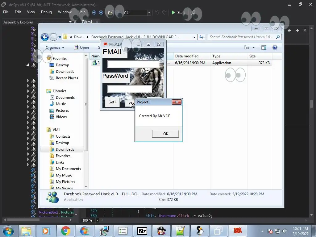Image resolution: width=316 pixels, height=237 pixels.
Task: Click dnSpy Open file toolbar icon
Action: click(x=110, y=12)
